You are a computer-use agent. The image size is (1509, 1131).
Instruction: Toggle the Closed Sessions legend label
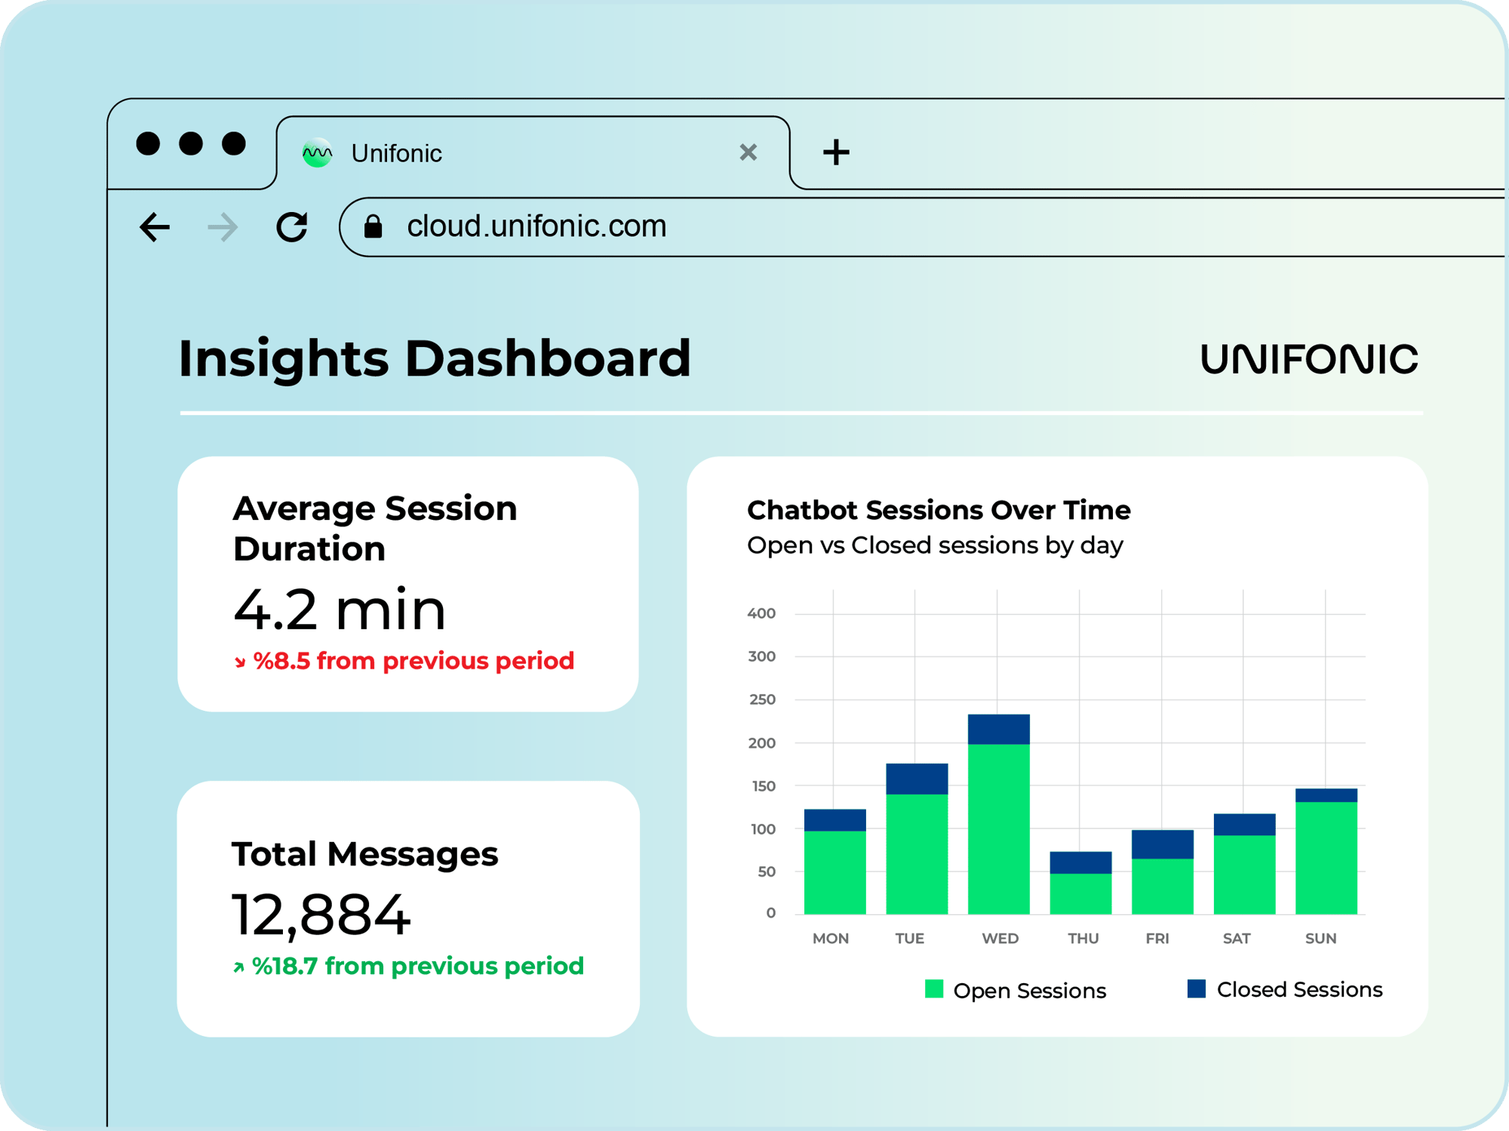pos(1300,990)
